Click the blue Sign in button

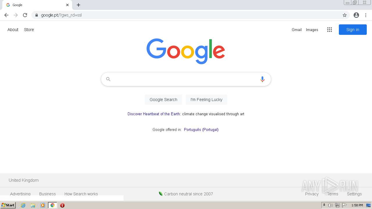[x=353, y=30]
